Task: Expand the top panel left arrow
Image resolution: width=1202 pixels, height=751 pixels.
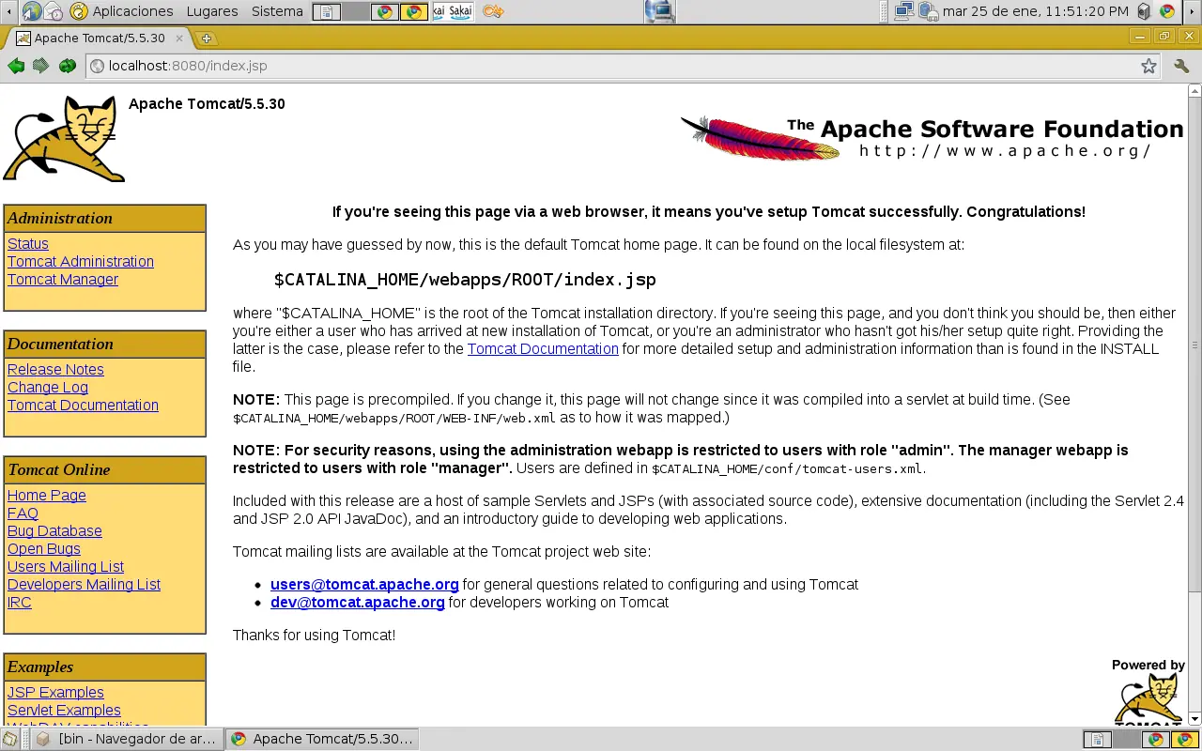Action: coord(8,11)
